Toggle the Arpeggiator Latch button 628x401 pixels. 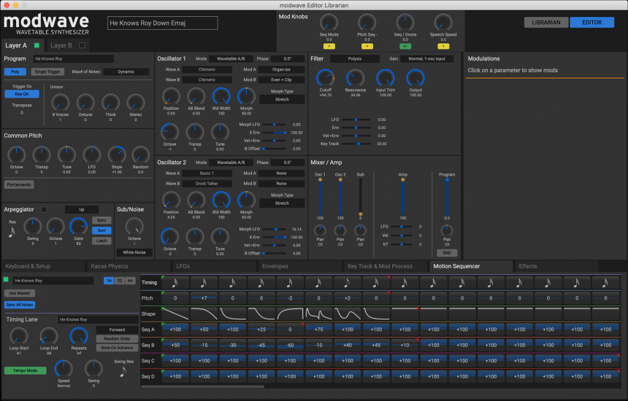click(x=102, y=241)
